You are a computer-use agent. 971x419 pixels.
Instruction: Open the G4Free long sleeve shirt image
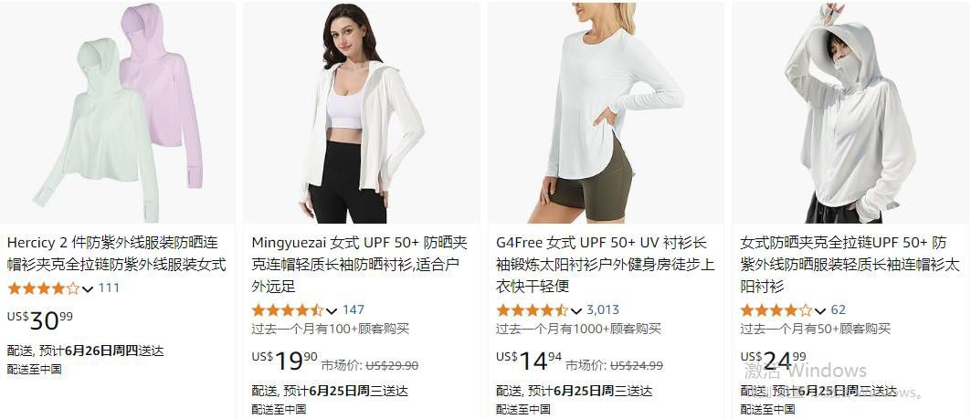point(607,112)
